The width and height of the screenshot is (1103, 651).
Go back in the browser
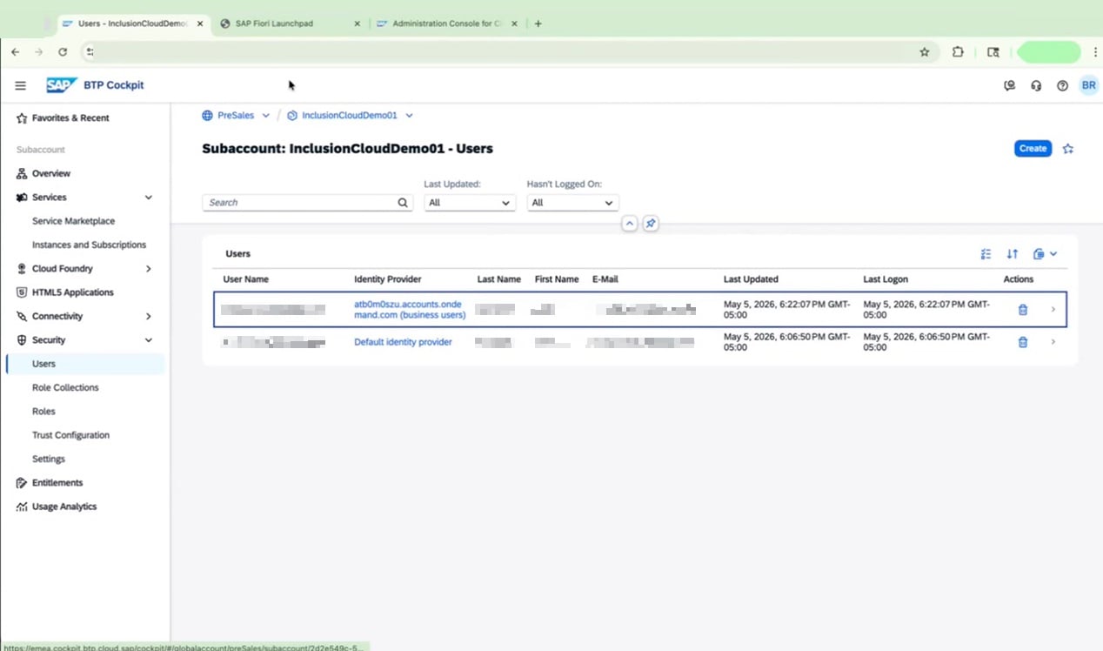[15, 52]
